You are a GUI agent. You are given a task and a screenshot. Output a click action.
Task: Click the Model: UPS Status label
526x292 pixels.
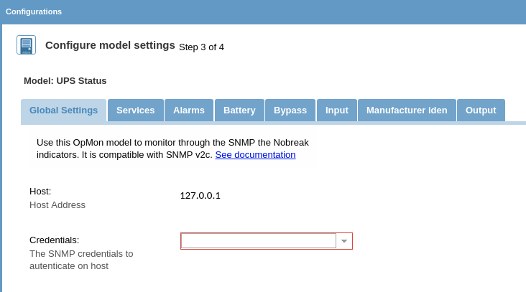[65, 81]
